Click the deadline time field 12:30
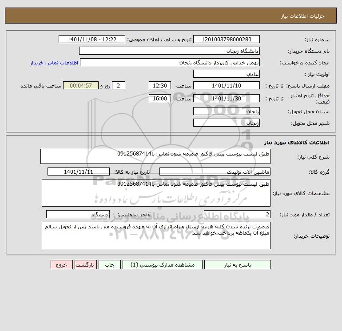Screen dimensions: 342x331 [160, 86]
